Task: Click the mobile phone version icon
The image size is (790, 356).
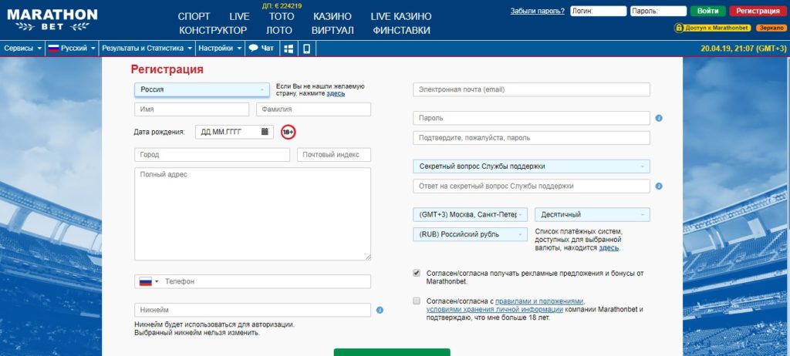Action: (x=306, y=49)
